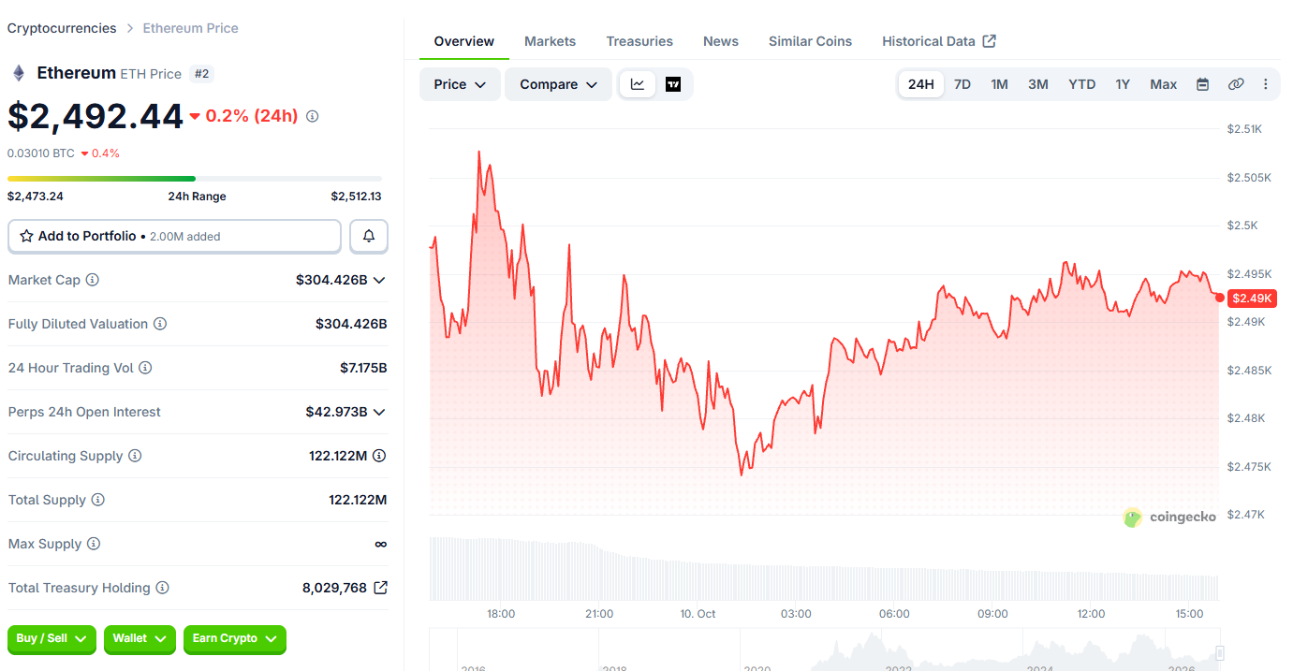
Task: Show Fully Diluted Valuation info icon
Action: pyautogui.click(x=160, y=324)
